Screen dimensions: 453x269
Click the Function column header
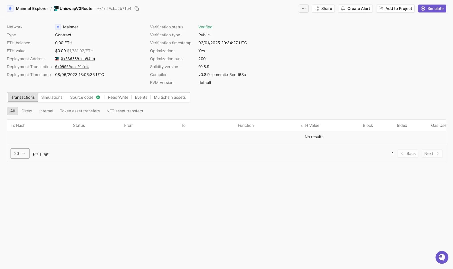[x=246, y=125]
